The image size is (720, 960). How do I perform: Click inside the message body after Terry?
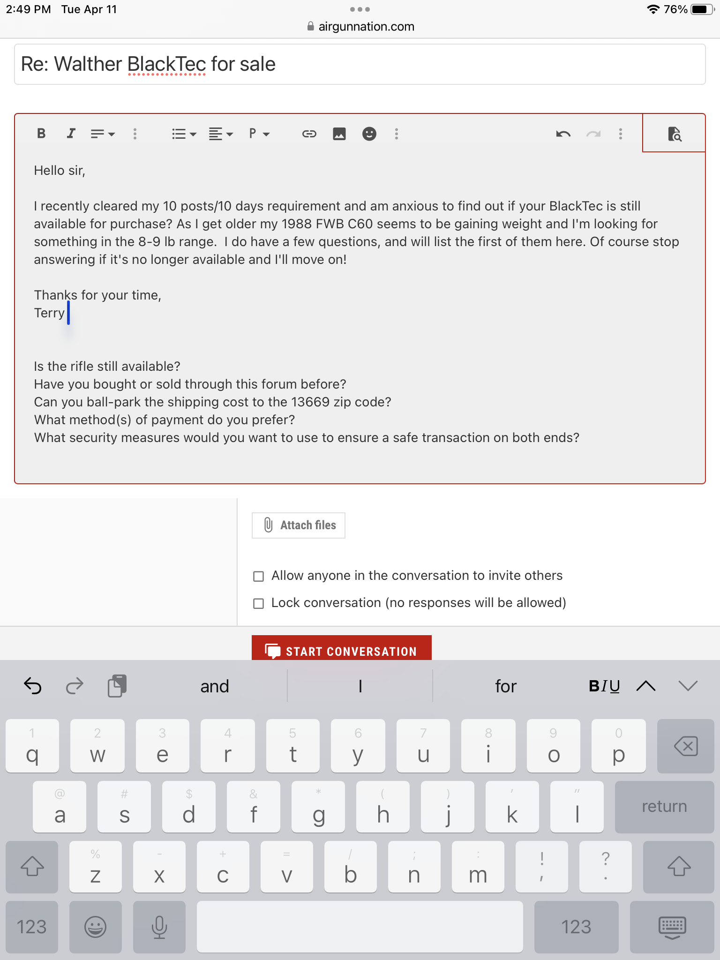tap(68, 313)
